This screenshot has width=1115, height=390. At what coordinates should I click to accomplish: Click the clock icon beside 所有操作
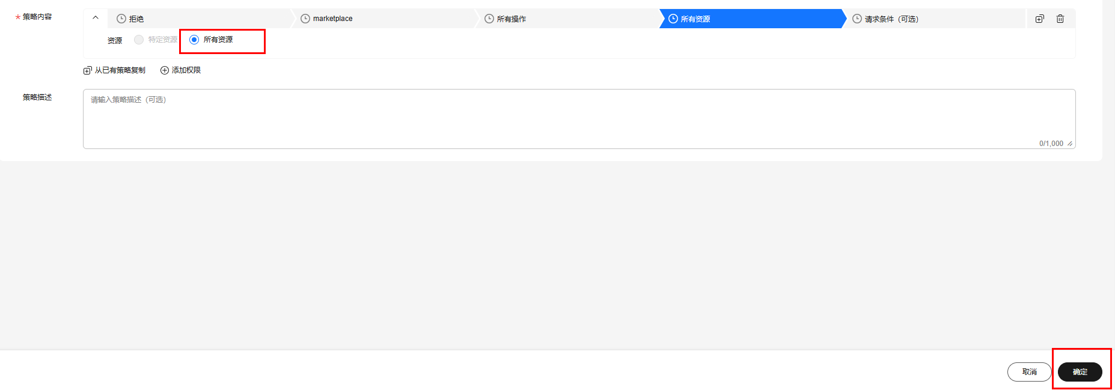[x=489, y=19]
